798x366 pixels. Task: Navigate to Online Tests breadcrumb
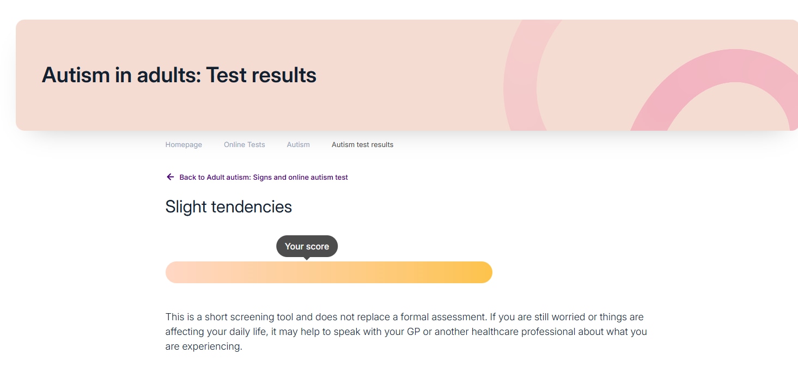click(245, 145)
